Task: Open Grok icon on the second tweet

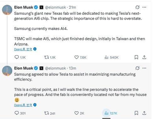Action: pyautogui.click(x=137, y=68)
